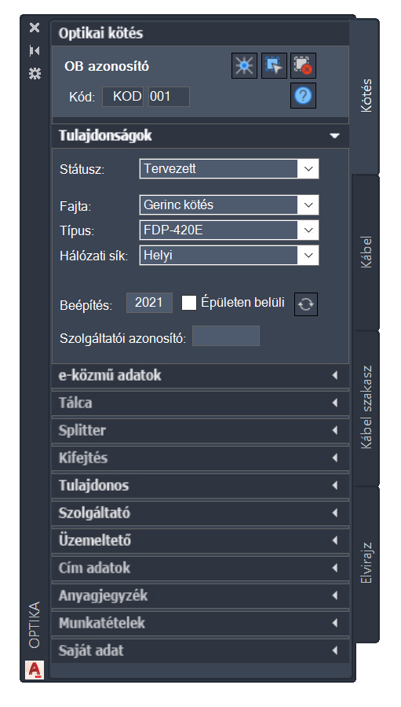Open the palette settings gear icon

(35, 73)
